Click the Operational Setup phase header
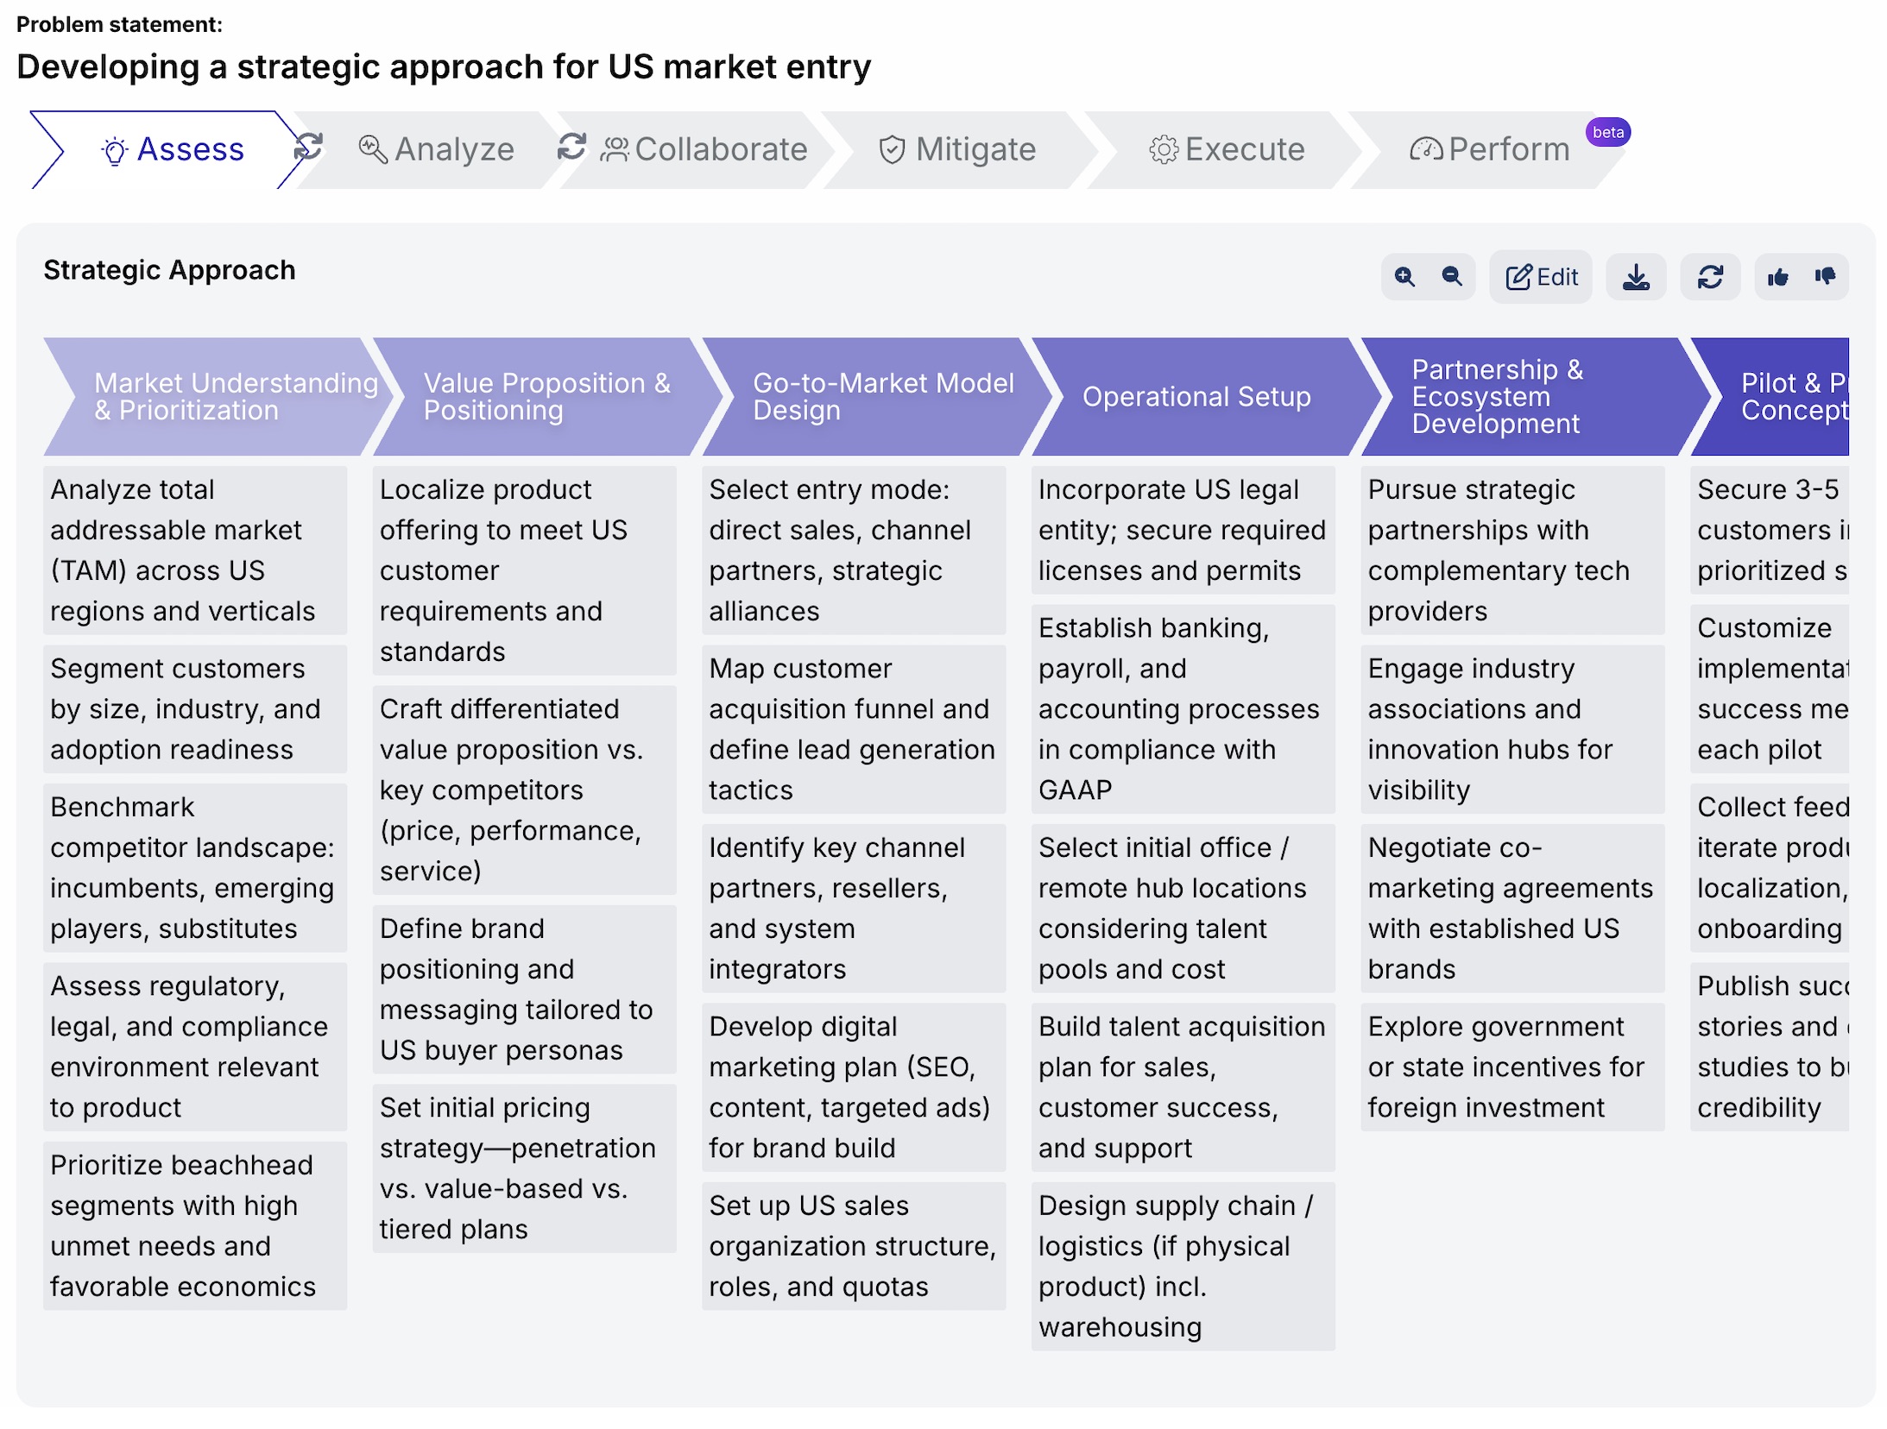Screen dimensions: 1887x1429 tap(1196, 396)
